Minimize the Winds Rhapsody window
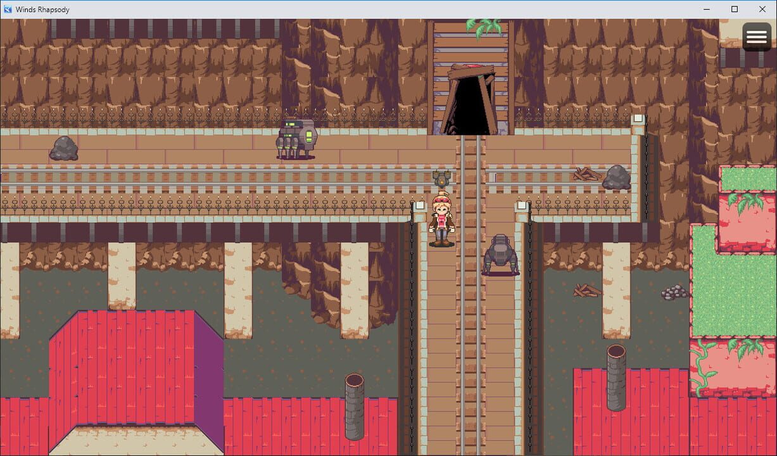Viewport: 777px width, 456px height. click(706, 9)
